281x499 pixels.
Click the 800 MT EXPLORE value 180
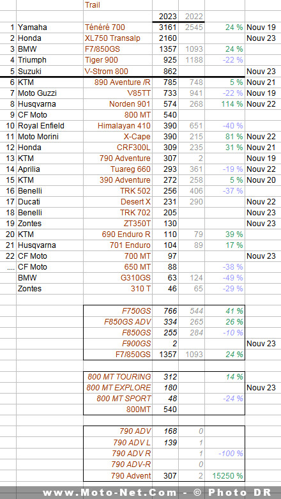point(165,388)
